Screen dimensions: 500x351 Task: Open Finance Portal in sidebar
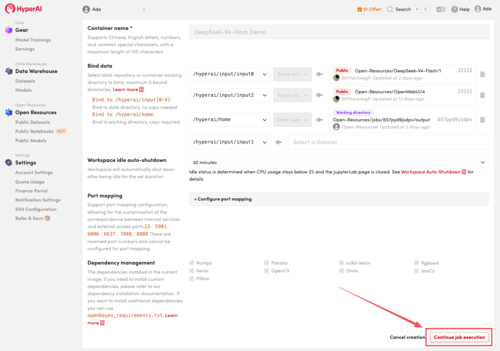(31, 191)
